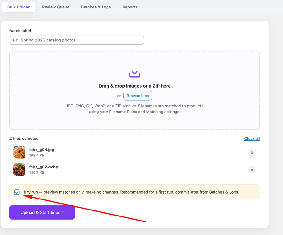Open the Batches & Logs tab
This screenshot has height=235, width=283.
[96, 7]
